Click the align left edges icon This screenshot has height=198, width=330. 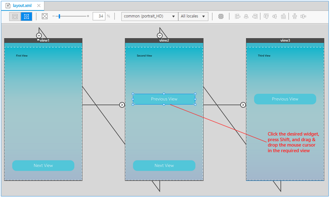(x=238, y=16)
